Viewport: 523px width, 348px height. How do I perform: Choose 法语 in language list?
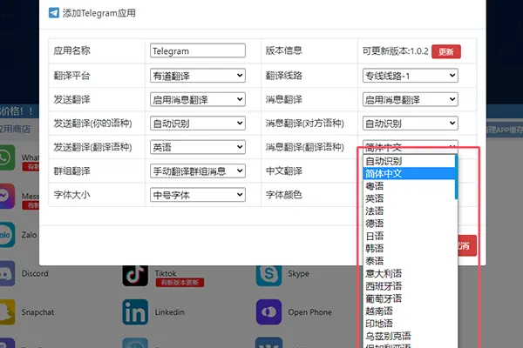[x=409, y=211]
